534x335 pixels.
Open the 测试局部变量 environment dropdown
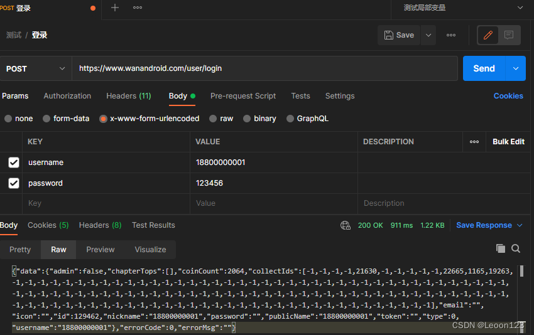click(x=462, y=8)
